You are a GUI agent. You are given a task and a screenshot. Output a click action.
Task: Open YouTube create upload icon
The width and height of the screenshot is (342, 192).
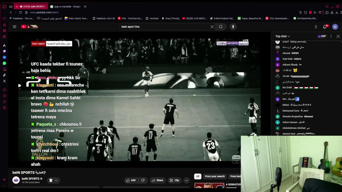(x=316, y=27)
